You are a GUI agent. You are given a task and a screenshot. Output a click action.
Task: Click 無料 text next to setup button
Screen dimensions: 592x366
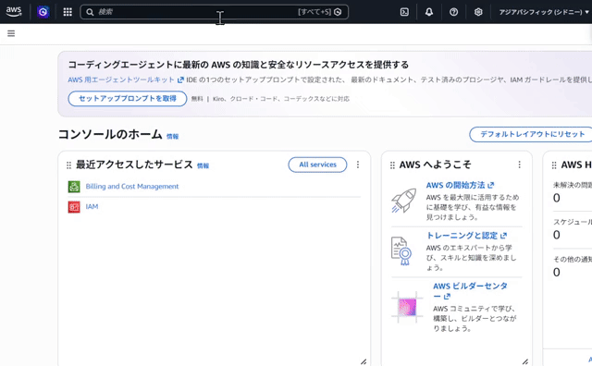point(197,99)
